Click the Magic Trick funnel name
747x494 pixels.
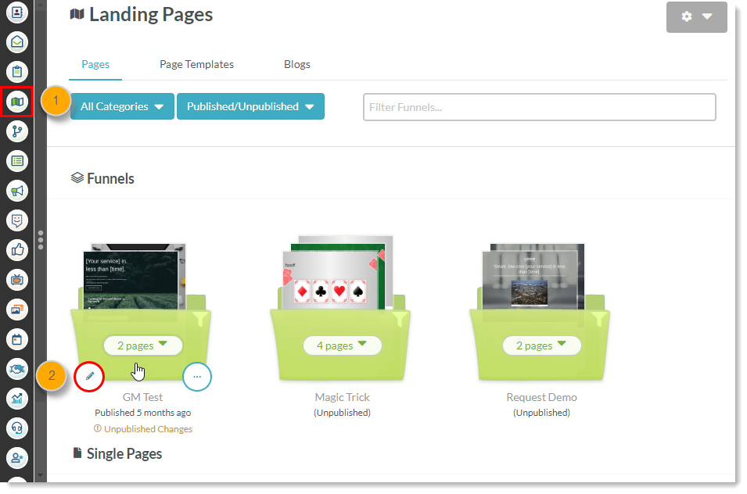(x=343, y=397)
